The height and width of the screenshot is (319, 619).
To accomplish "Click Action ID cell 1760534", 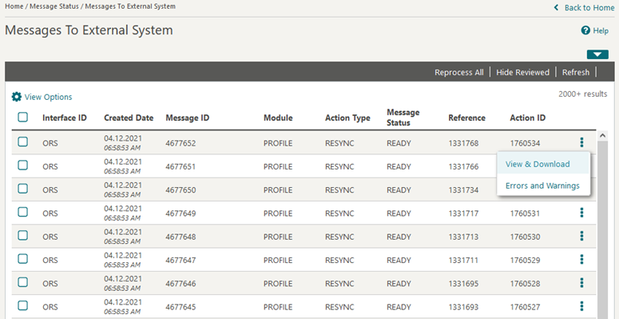I will (525, 143).
